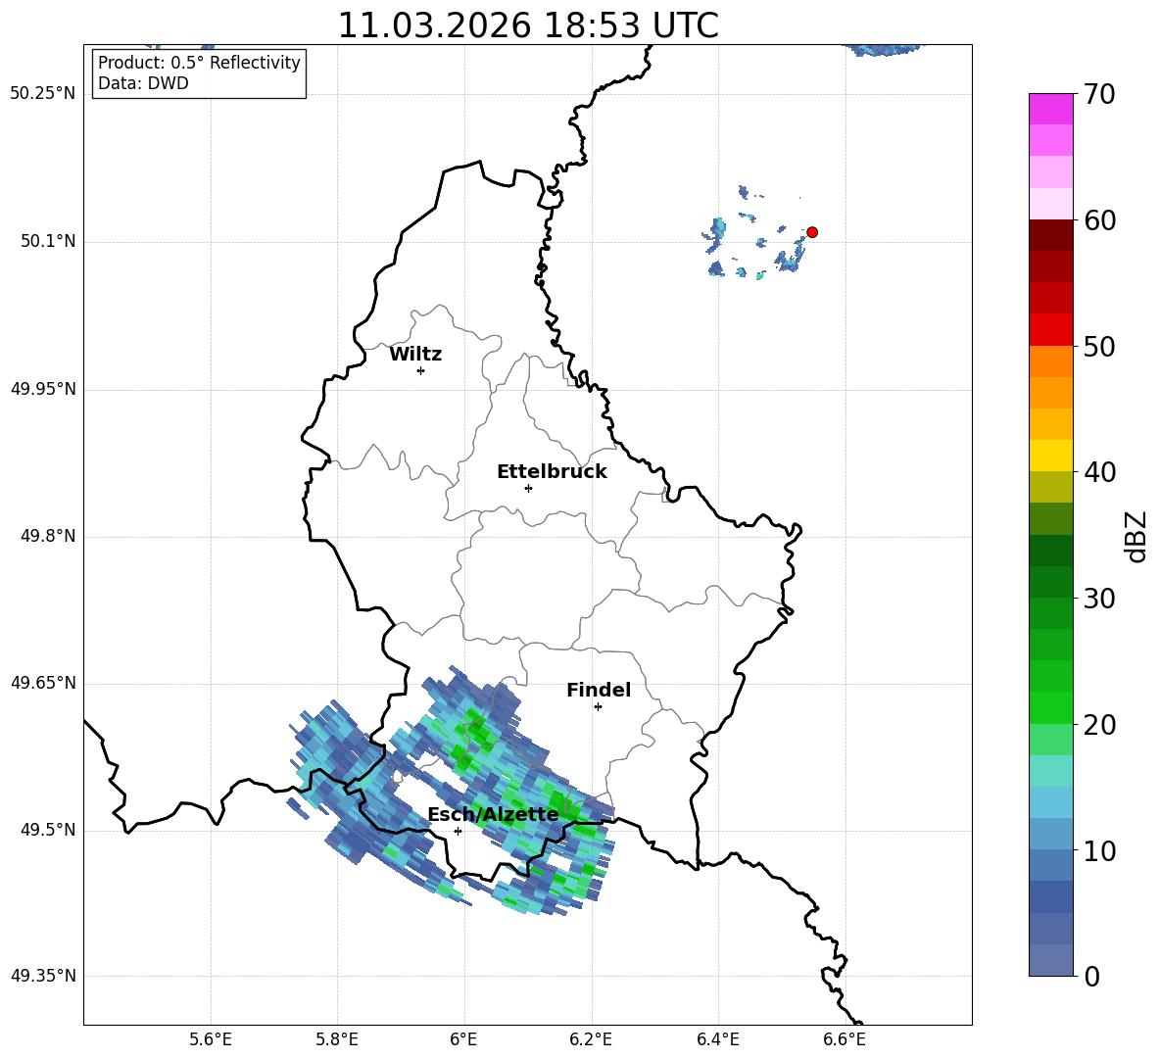The image size is (1160, 1059).
Task: Click the 10 dBZ colorbar tick label
Action: point(1099,850)
